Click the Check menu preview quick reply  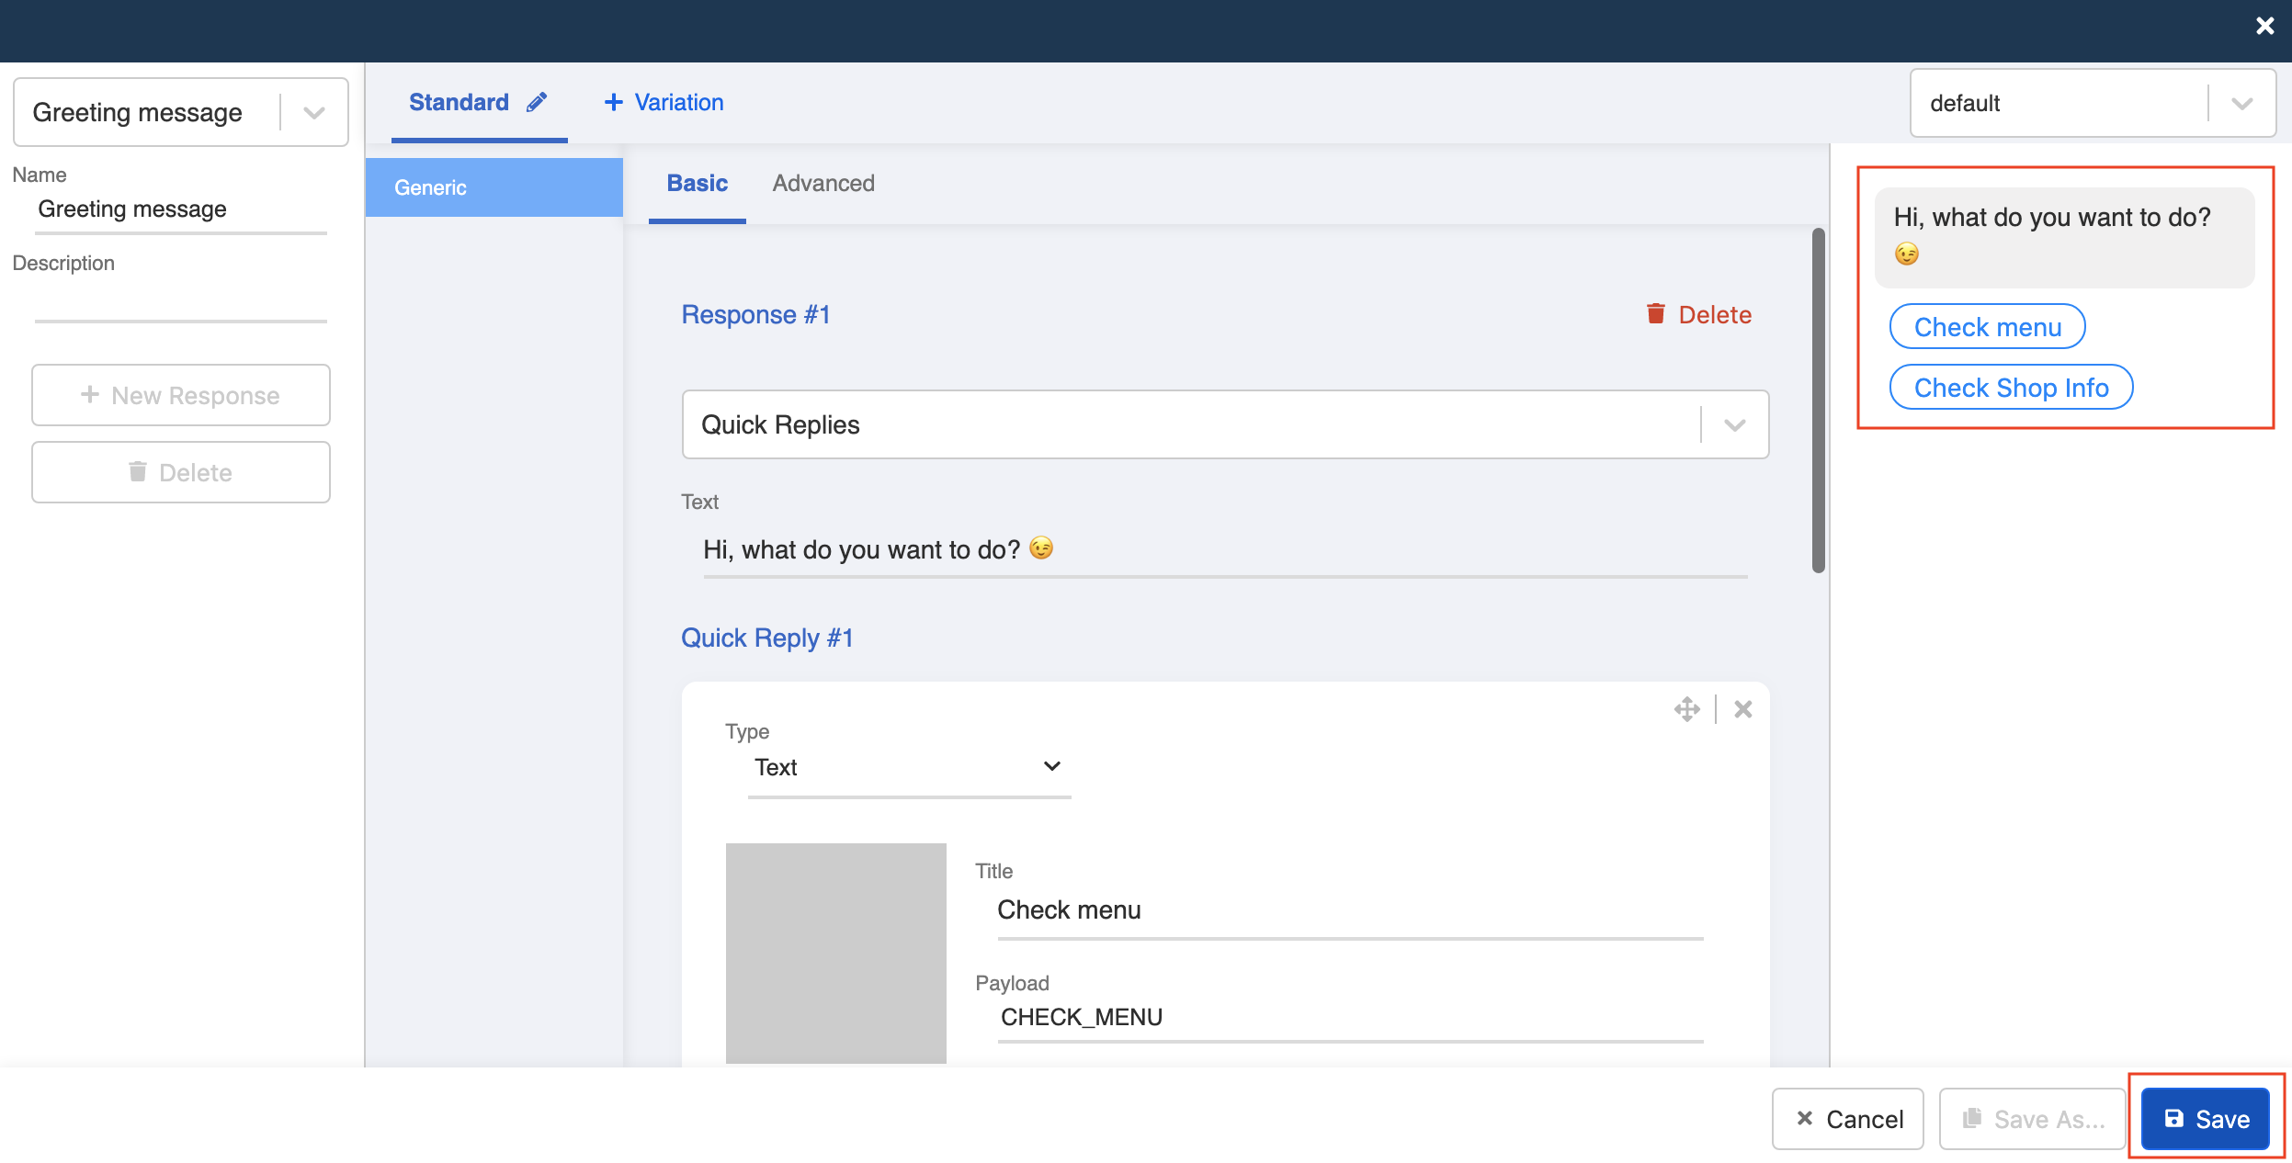pyautogui.click(x=1987, y=327)
